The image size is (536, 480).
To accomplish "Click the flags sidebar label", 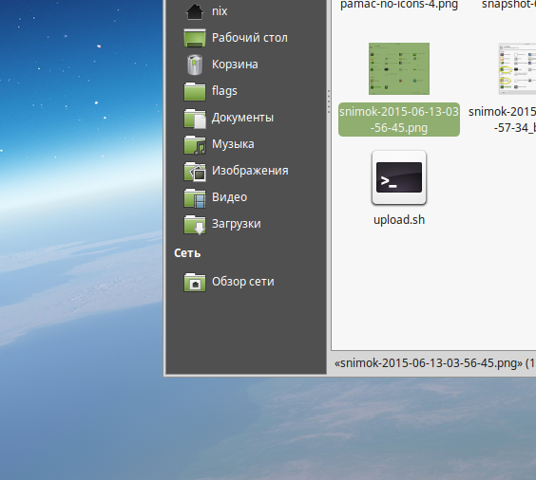I will [x=224, y=91].
